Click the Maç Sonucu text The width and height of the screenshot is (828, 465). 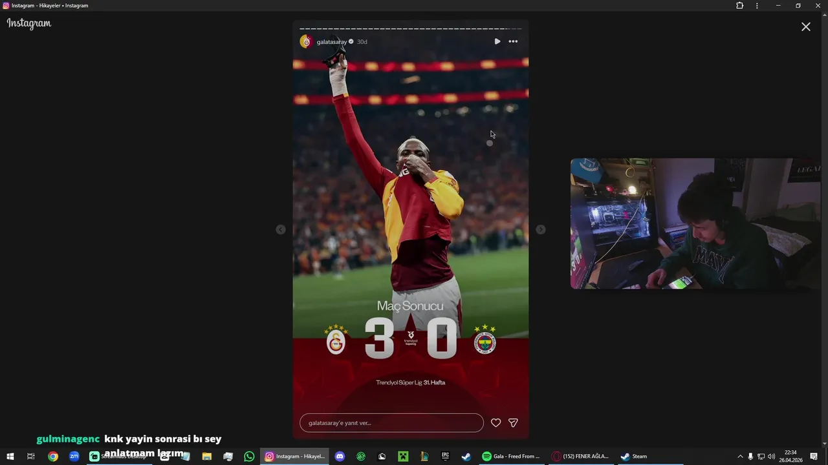click(410, 305)
